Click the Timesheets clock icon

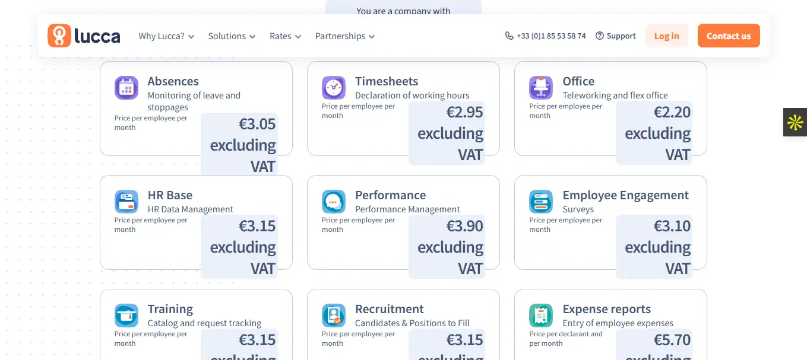[334, 88]
